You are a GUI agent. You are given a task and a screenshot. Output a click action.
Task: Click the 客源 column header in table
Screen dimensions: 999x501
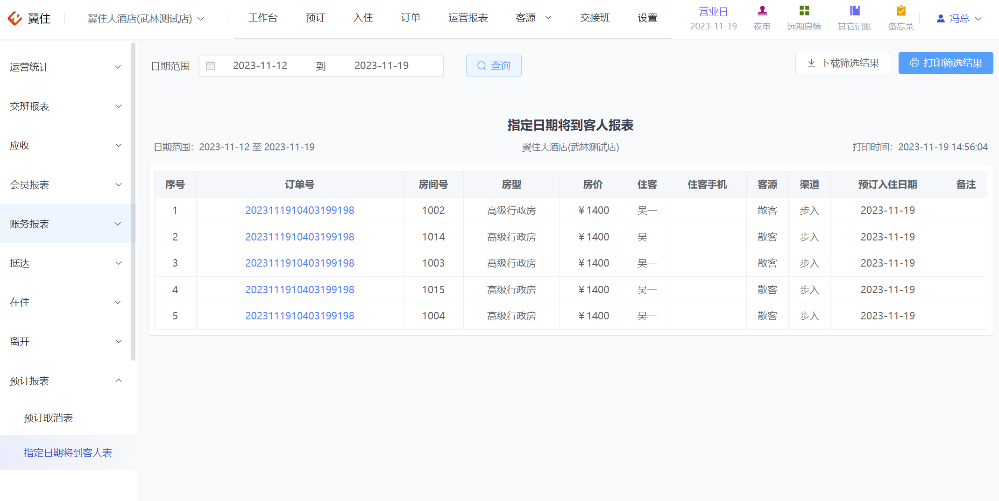(767, 184)
